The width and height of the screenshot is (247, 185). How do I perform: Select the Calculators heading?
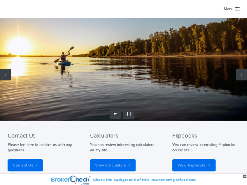(104, 136)
